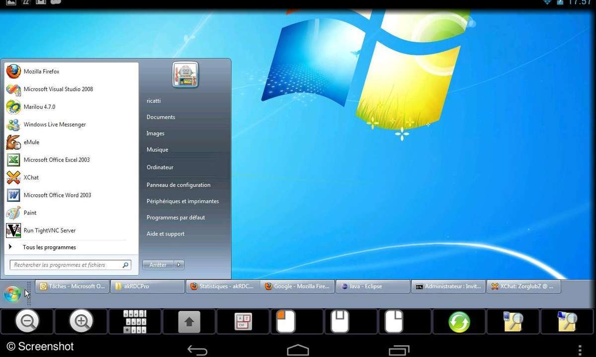Open Aide et support

165,234
